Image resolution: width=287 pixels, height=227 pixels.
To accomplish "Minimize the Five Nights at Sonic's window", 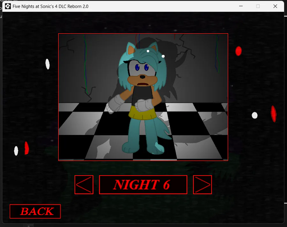I will click(x=241, y=6).
